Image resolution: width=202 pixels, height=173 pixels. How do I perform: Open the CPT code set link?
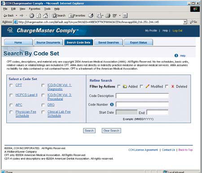click(x=19, y=85)
